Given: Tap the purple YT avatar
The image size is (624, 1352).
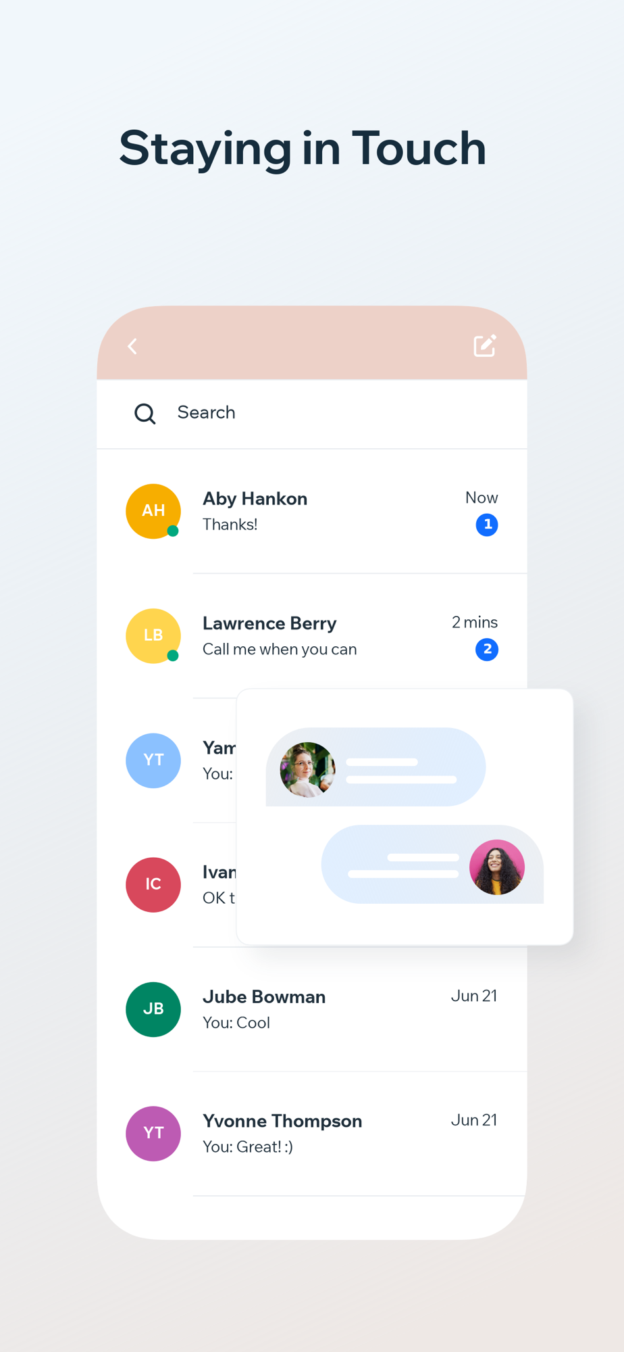Looking at the screenshot, I should (153, 1133).
